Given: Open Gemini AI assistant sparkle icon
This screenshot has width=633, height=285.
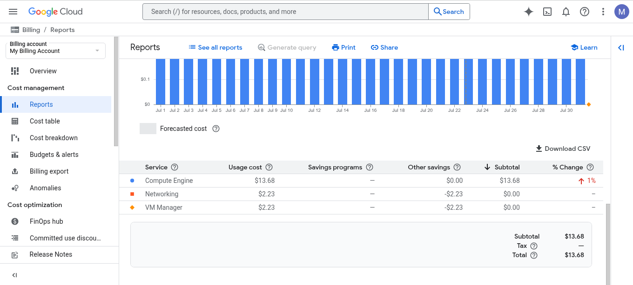Looking at the screenshot, I should click(x=528, y=12).
